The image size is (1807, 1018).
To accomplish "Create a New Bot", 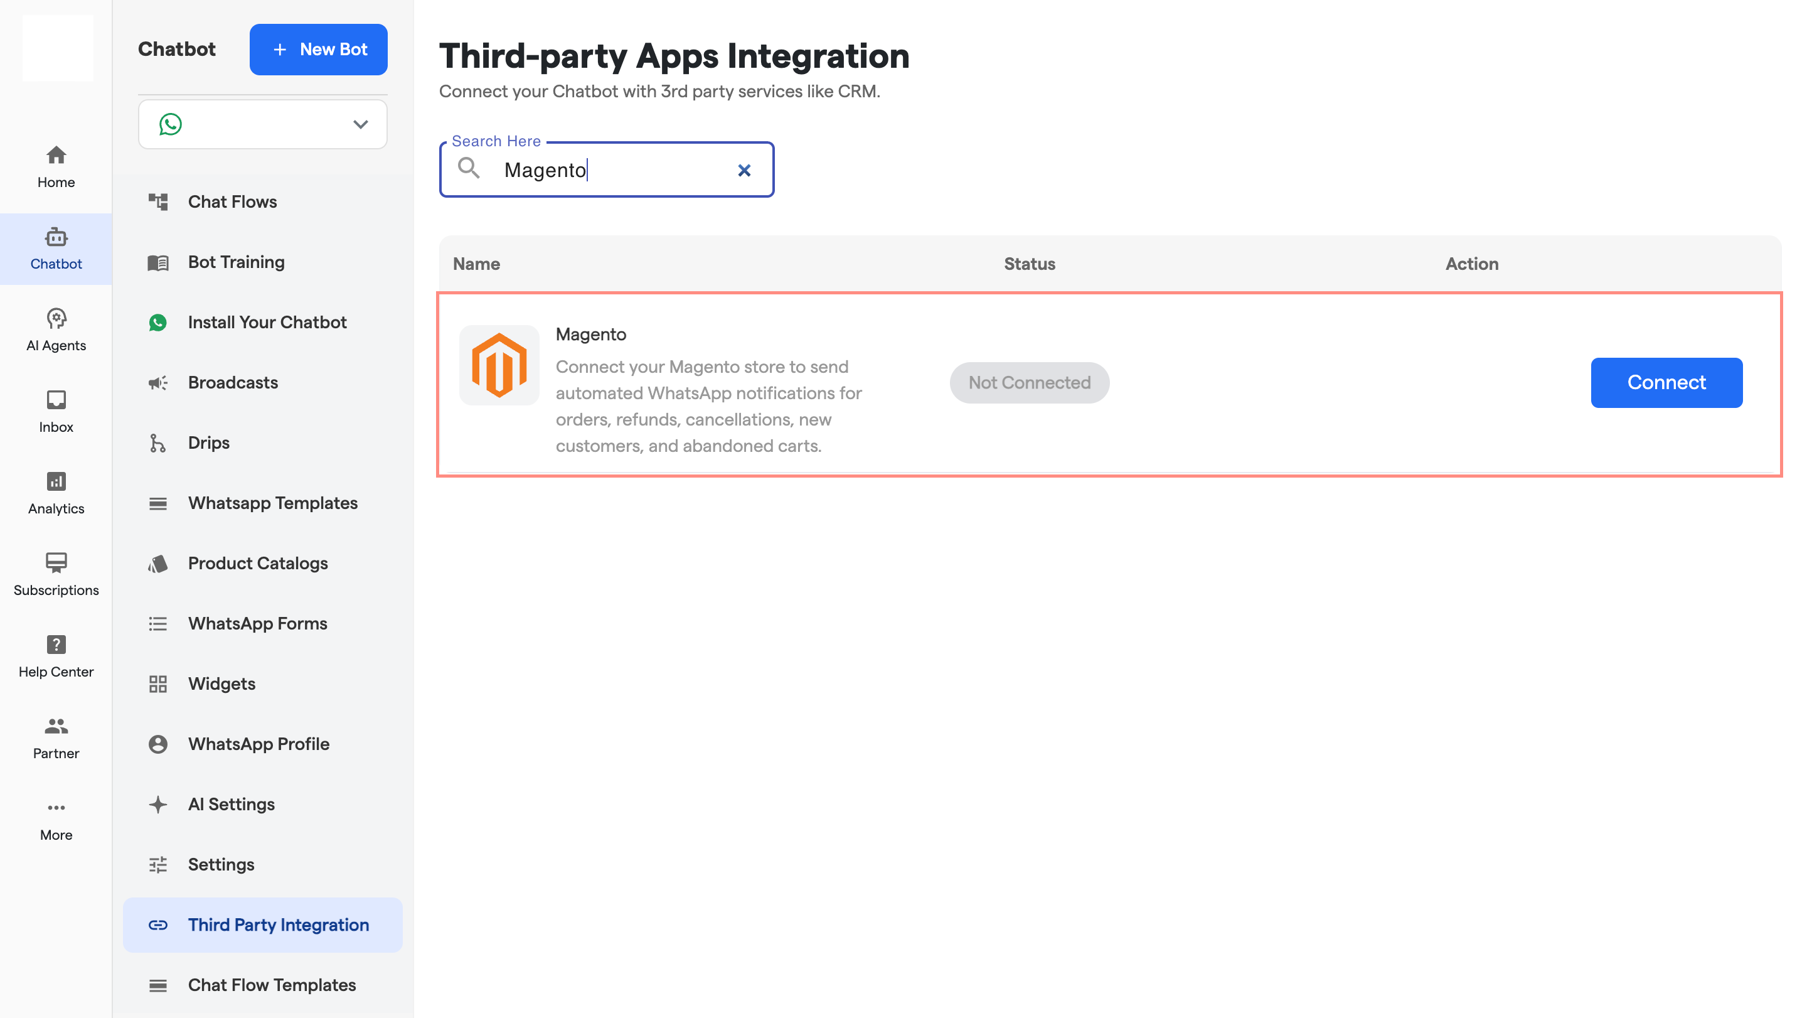I will pyautogui.click(x=319, y=50).
